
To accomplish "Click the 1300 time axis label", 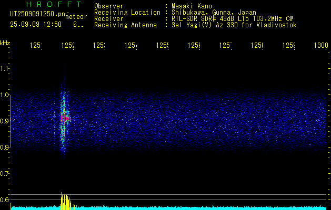I will 321,45.
